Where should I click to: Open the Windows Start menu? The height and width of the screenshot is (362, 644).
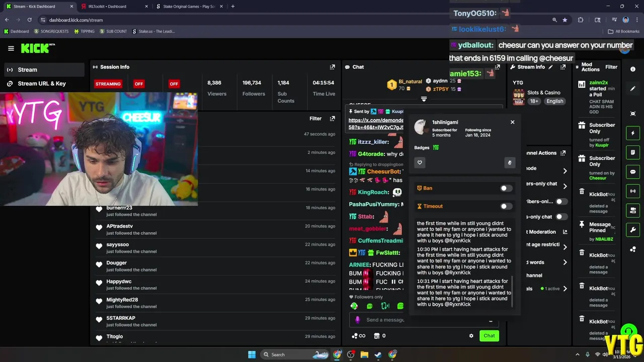252,354
